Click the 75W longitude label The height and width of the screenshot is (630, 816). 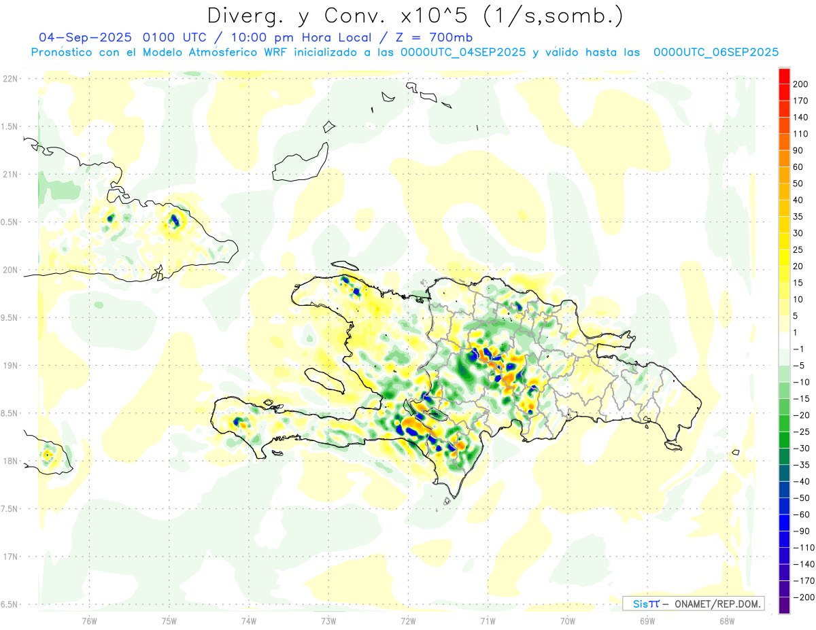click(169, 621)
